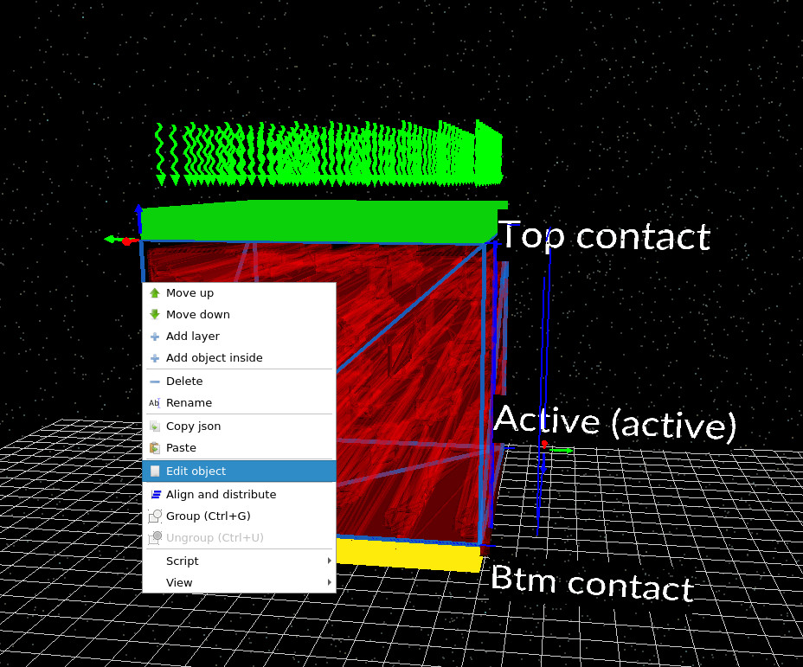
Task: Click the Paste clipboard icon
Action: (156, 447)
